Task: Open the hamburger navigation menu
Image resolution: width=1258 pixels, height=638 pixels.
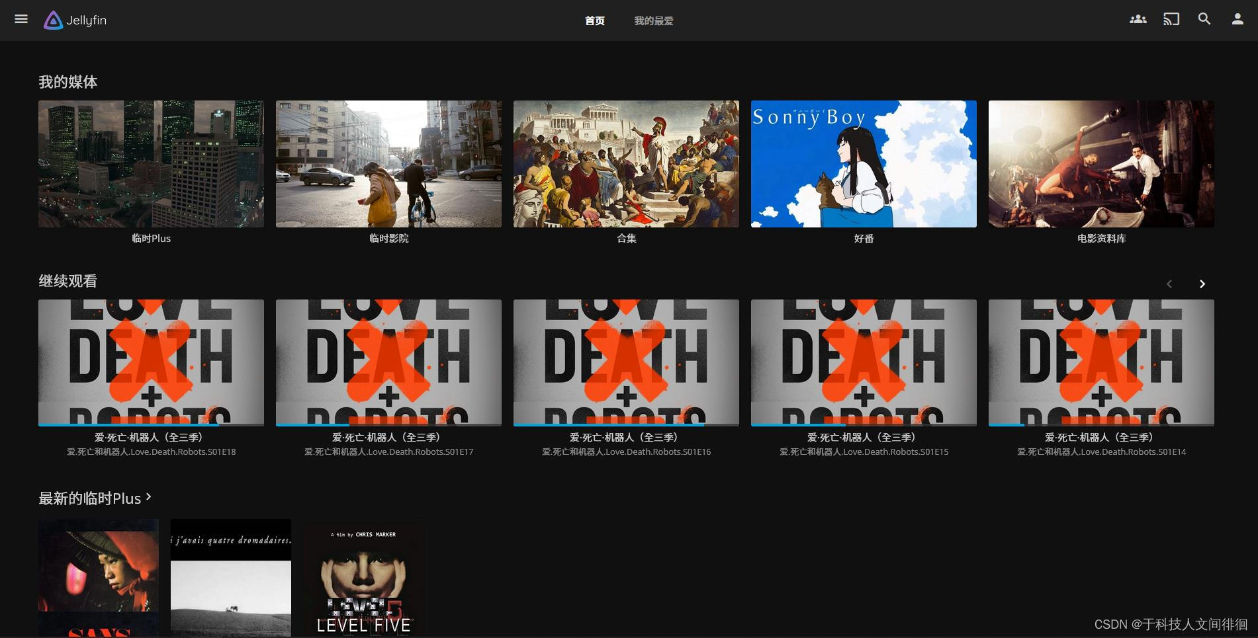Action: (x=21, y=19)
